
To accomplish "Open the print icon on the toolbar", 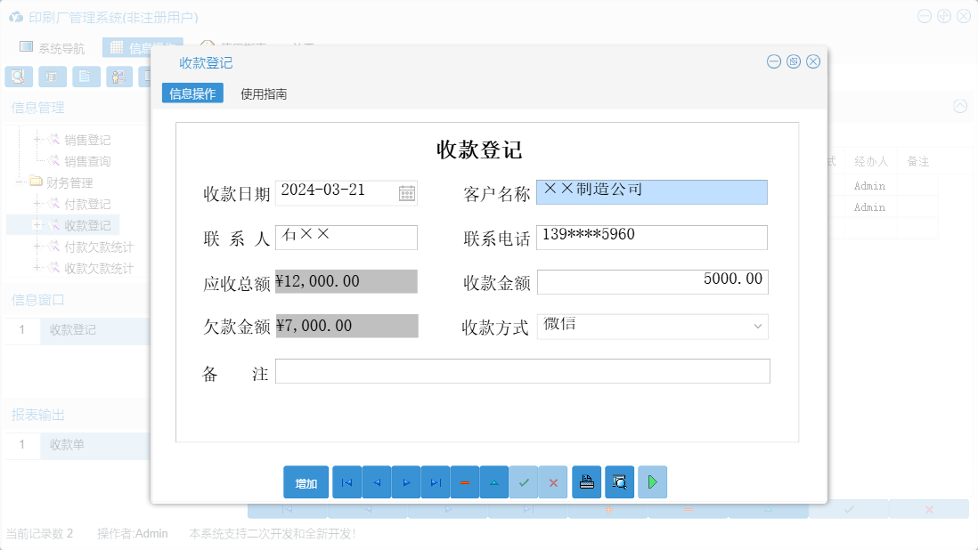I will click(x=586, y=481).
